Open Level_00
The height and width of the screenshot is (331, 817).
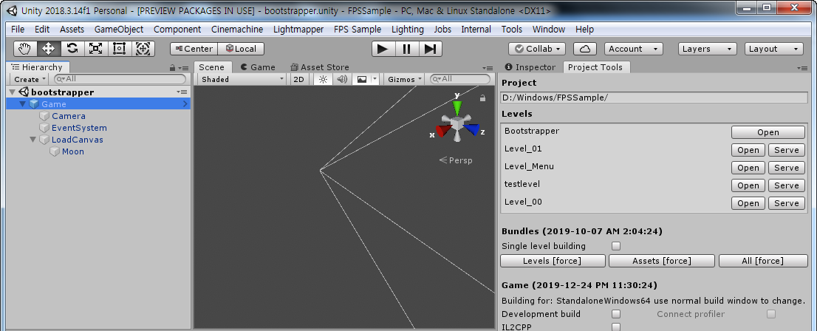coord(748,203)
